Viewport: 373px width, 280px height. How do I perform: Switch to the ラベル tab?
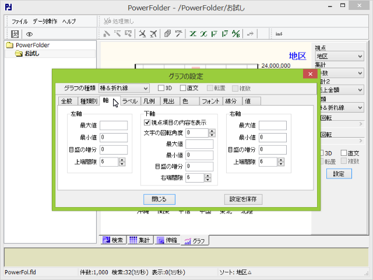pos(130,101)
